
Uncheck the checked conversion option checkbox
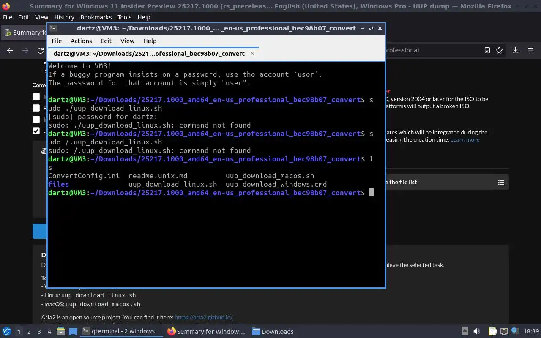[36, 131]
